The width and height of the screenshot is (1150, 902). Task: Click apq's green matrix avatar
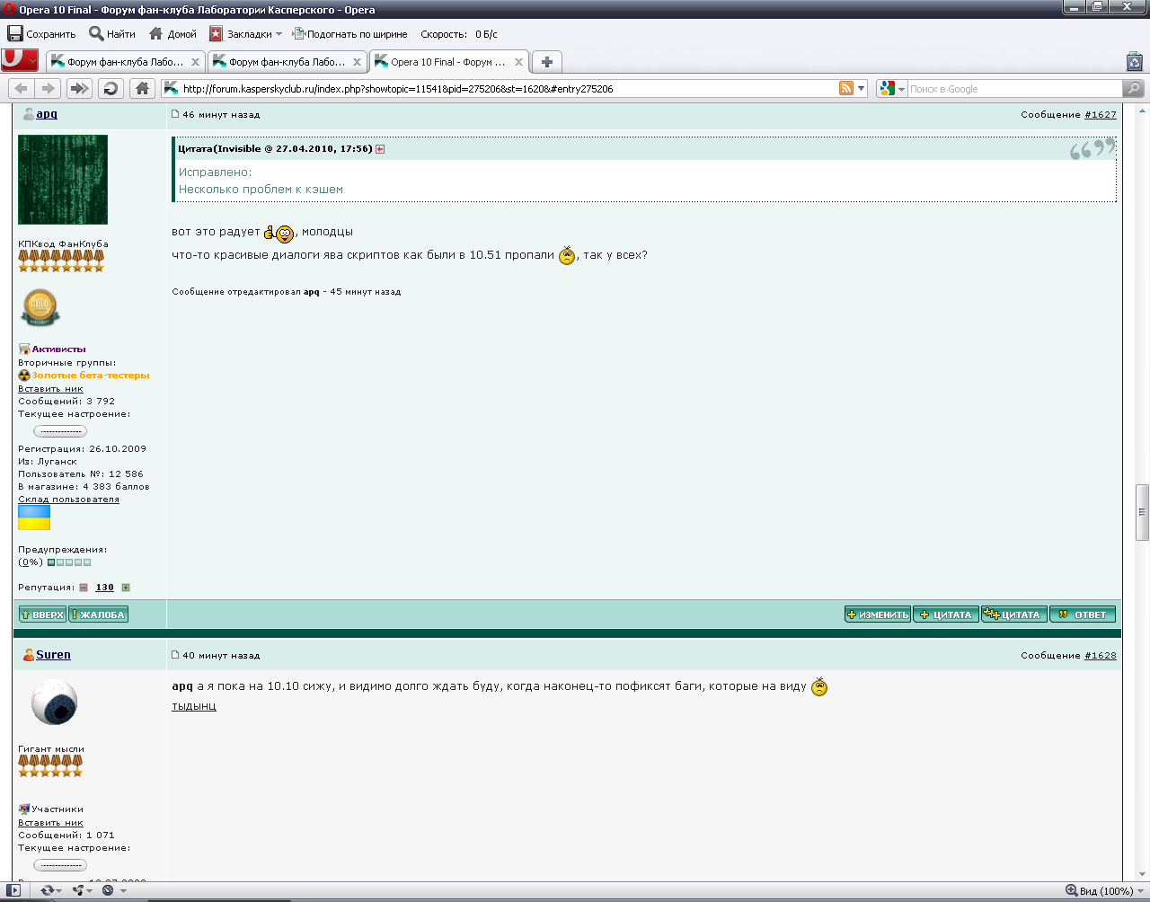tap(63, 180)
